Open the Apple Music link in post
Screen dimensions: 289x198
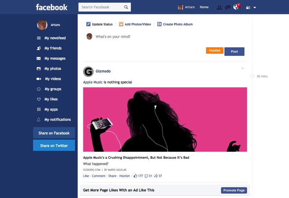pyautogui.click(x=93, y=82)
